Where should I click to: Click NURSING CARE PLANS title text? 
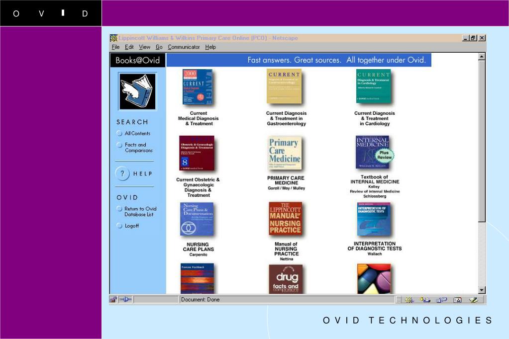198,247
